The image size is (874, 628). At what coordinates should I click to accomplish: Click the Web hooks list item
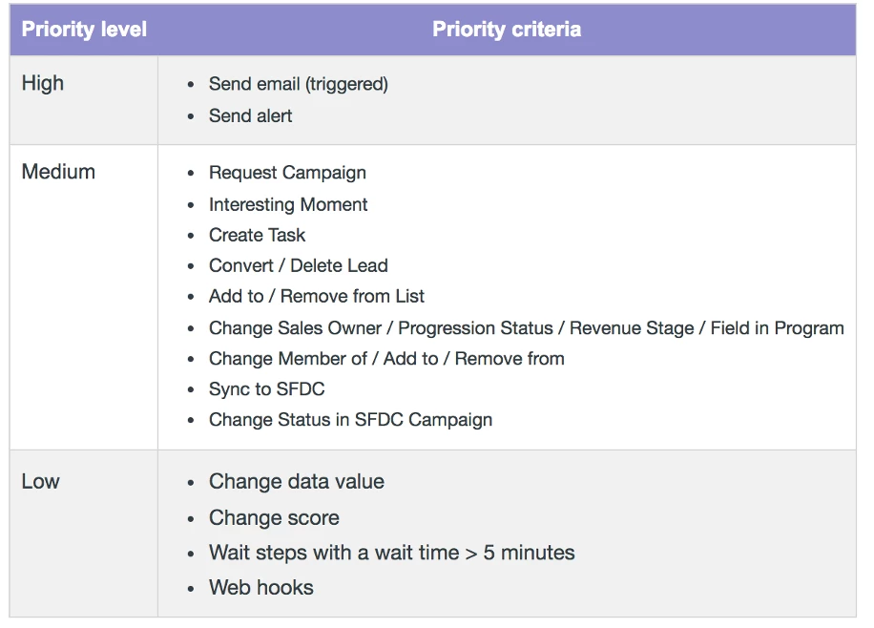pyautogui.click(x=260, y=588)
